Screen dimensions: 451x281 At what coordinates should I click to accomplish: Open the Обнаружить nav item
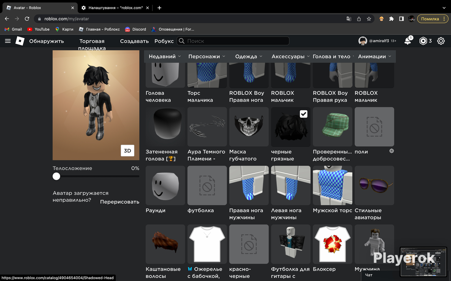pyautogui.click(x=47, y=41)
